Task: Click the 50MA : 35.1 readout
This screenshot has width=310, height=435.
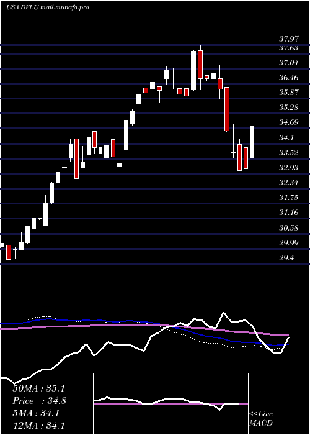Action: coord(38,388)
